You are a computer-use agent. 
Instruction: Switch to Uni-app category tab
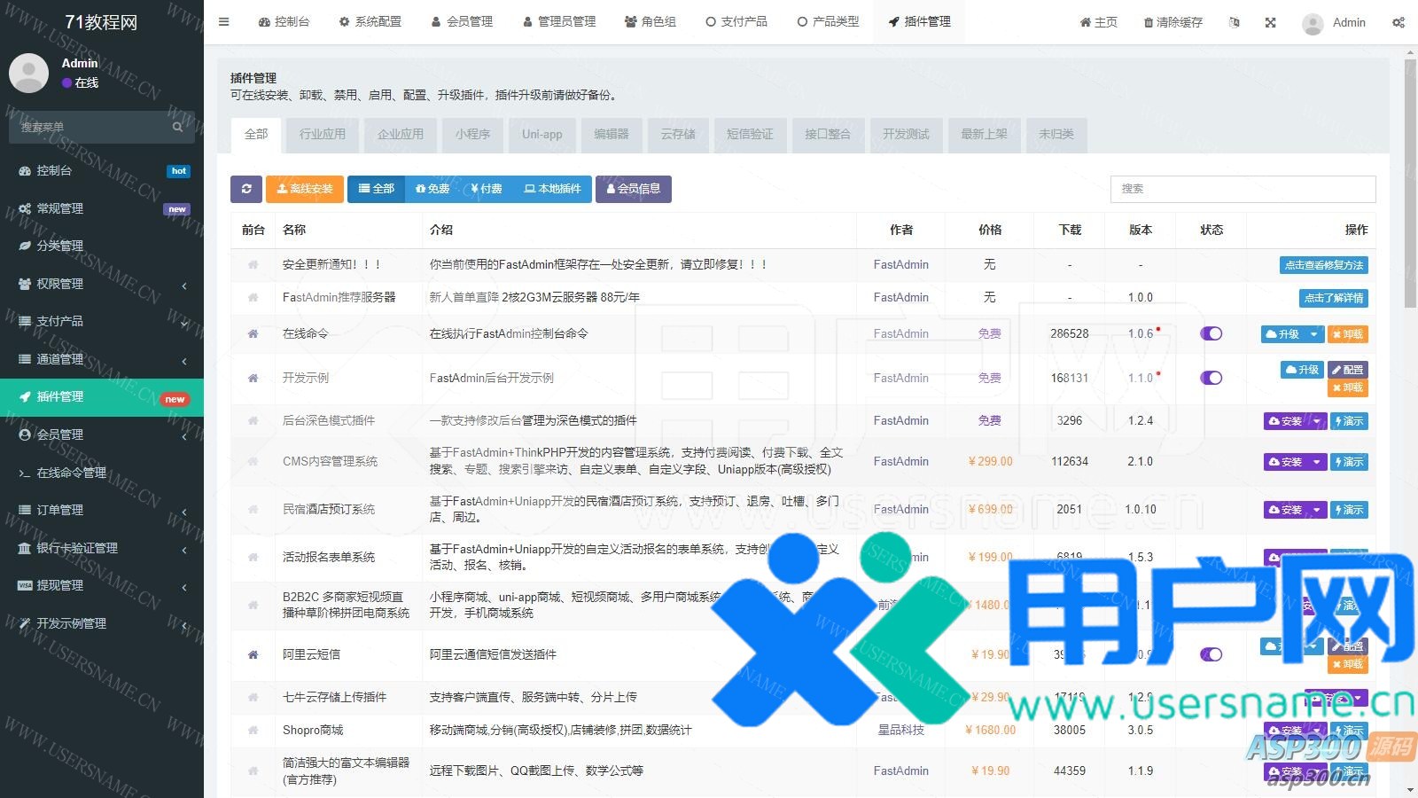click(542, 135)
